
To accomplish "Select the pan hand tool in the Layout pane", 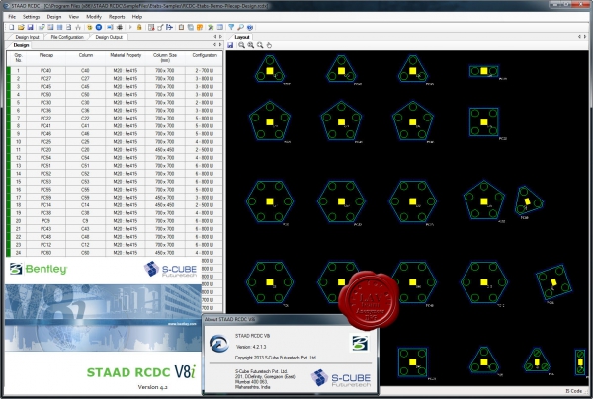I will [x=269, y=45].
